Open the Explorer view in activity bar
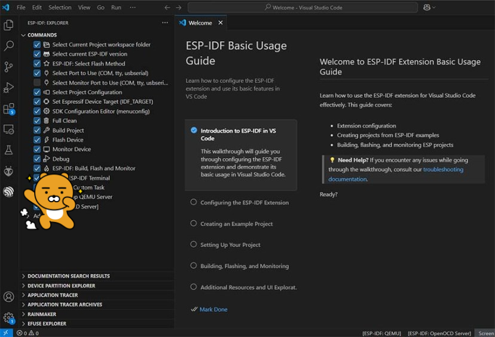 8,25
